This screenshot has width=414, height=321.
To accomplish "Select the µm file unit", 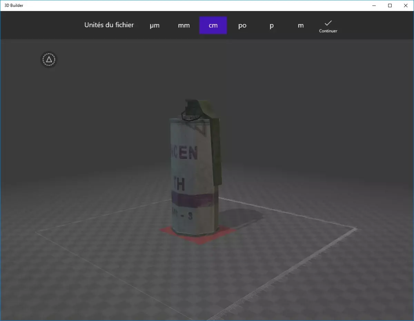I will 155,26.
